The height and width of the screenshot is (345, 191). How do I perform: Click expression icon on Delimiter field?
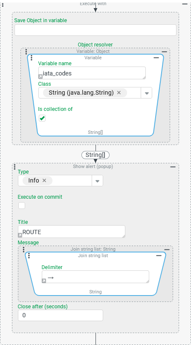pyautogui.click(x=44, y=281)
